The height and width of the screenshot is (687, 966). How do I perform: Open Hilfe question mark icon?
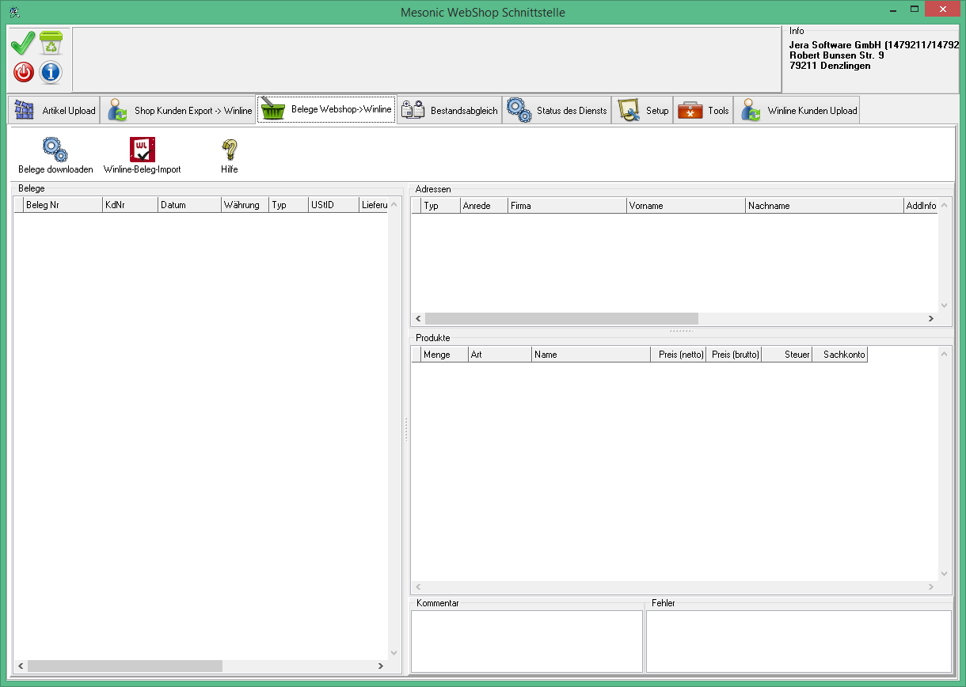(230, 150)
